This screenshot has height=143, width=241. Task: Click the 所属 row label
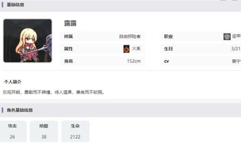(x=68, y=37)
